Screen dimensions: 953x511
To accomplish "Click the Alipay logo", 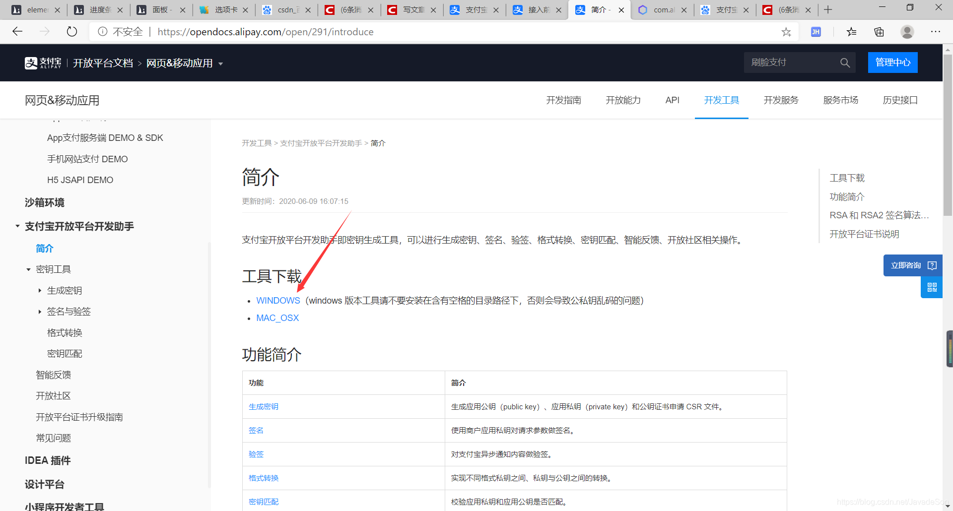I will 43,63.
